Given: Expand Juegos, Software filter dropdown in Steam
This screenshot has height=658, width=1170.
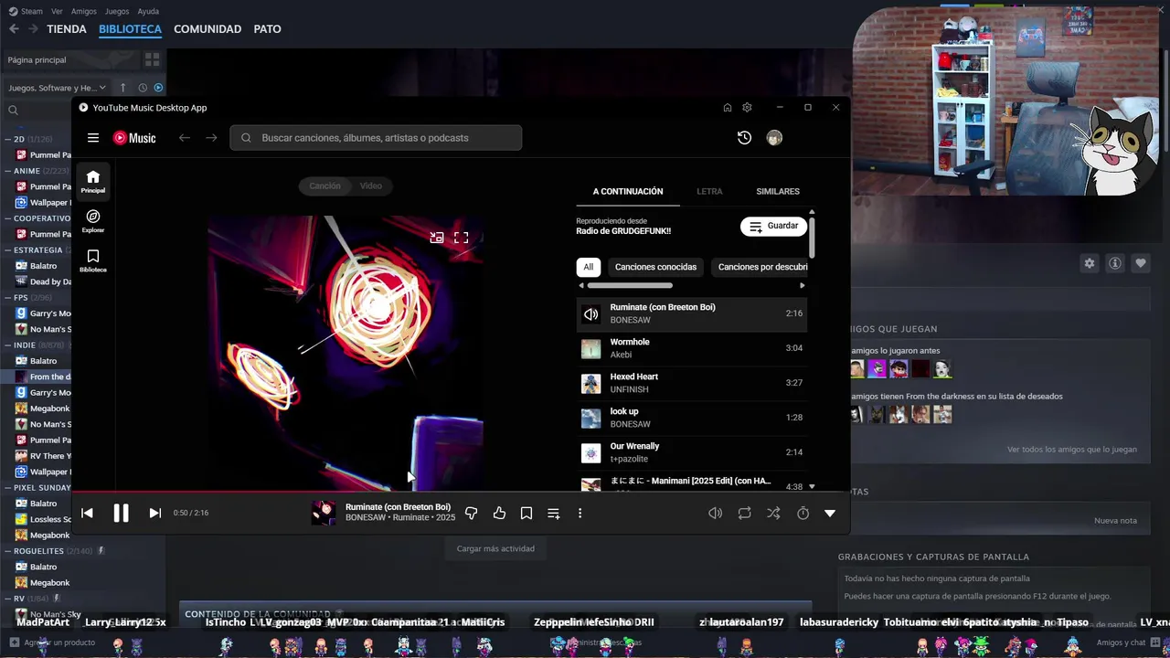Looking at the screenshot, I should [x=57, y=88].
